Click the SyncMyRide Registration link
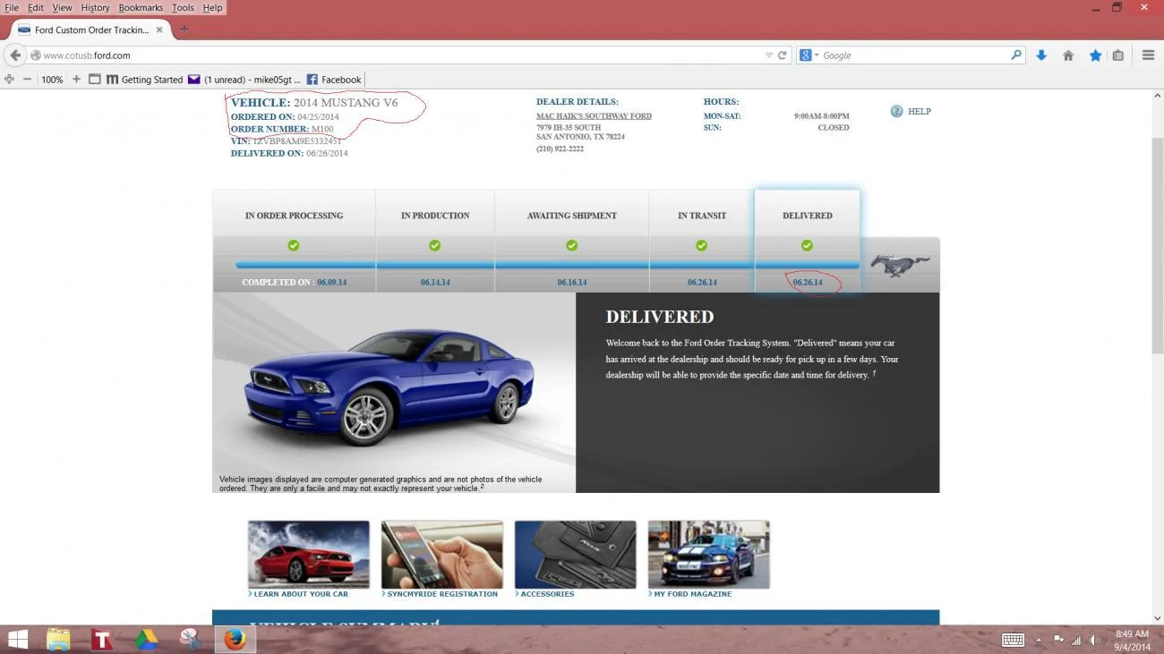 pyautogui.click(x=442, y=594)
